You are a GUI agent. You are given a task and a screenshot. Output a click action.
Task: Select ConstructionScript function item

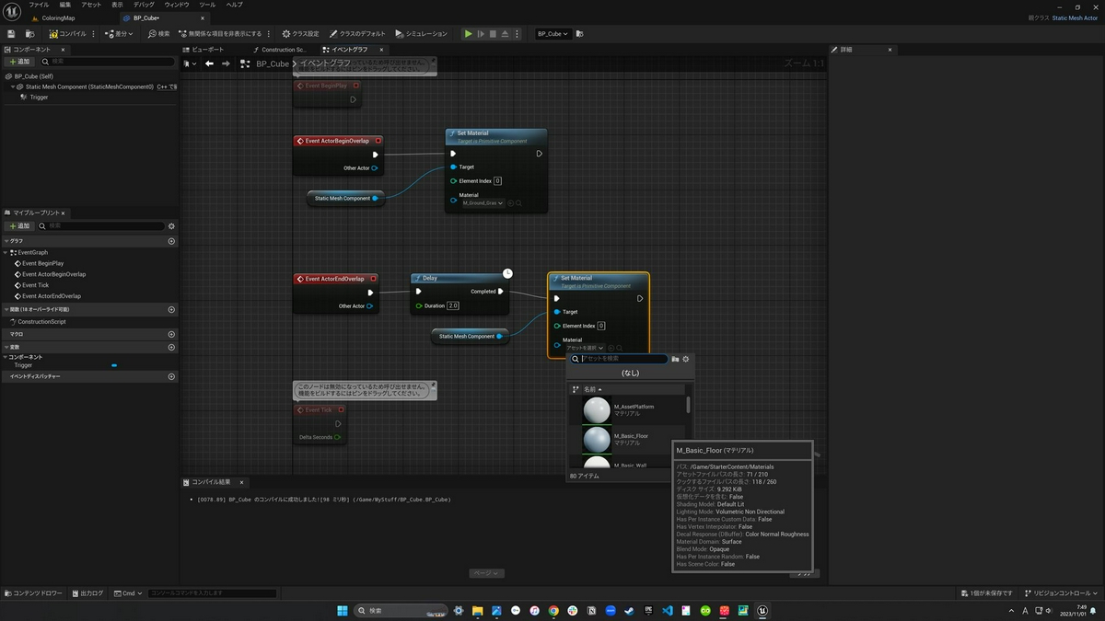tap(41, 322)
